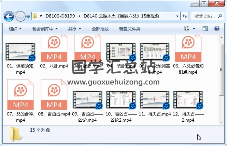The width and height of the screenshot is (227, 146).
Task: Expand the address bar history dropdown
Action: tap(177, 16)
